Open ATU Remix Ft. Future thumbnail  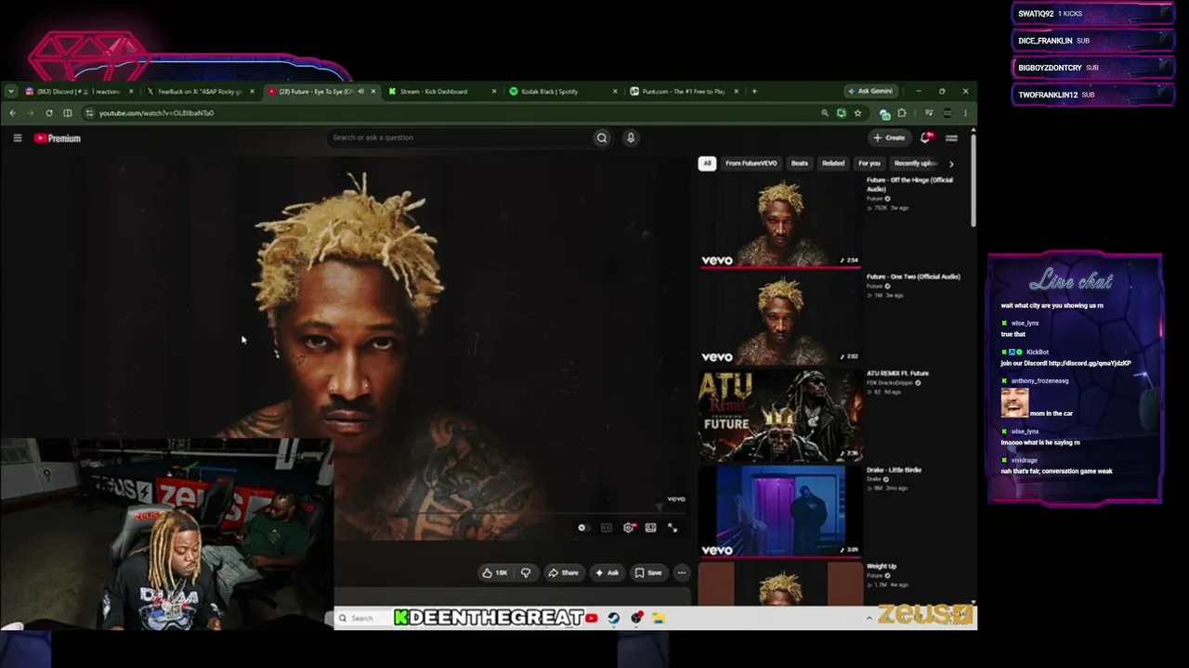pyautogui.click(x=780, y=415)
